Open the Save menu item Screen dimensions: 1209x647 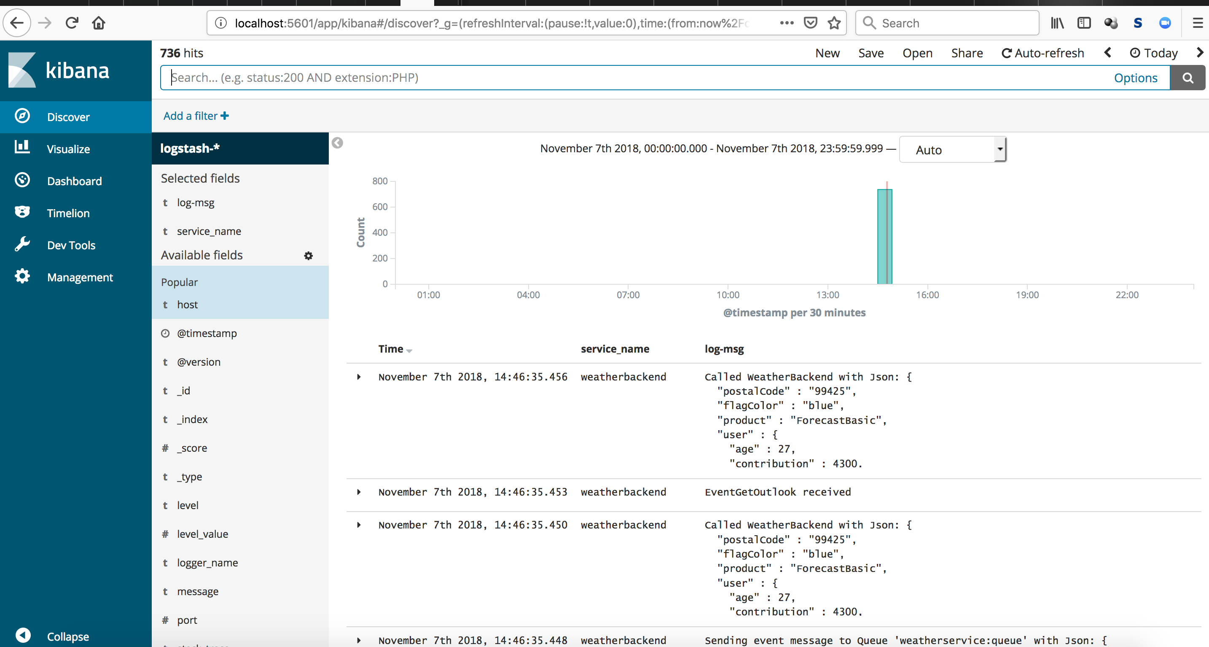click(870, 53)
